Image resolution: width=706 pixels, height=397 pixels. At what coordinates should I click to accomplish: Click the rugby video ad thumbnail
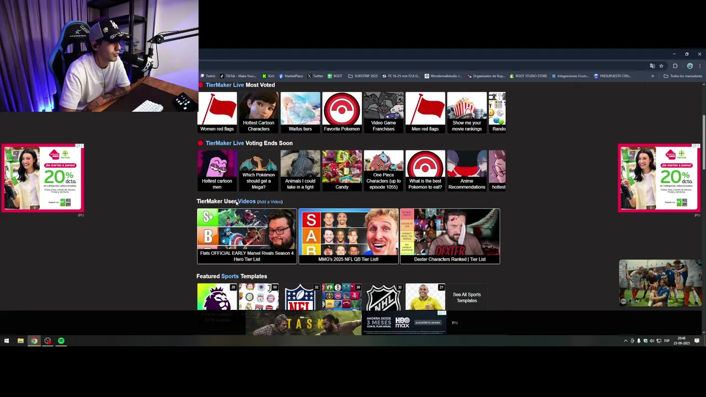click(x=660, y=283)
